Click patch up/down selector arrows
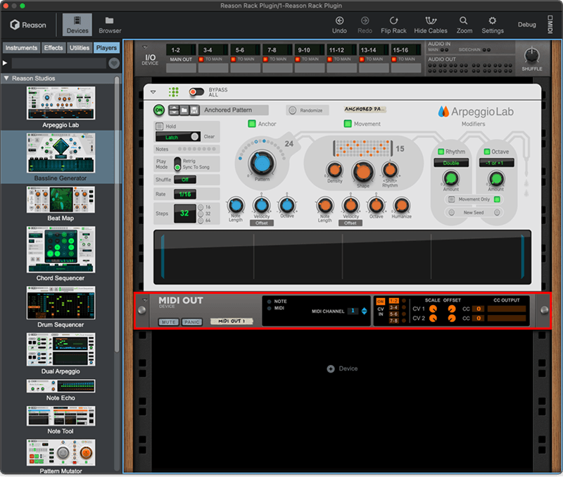This screenshot has height=477, width=563. pyautogui.click(x=174, y=110)
